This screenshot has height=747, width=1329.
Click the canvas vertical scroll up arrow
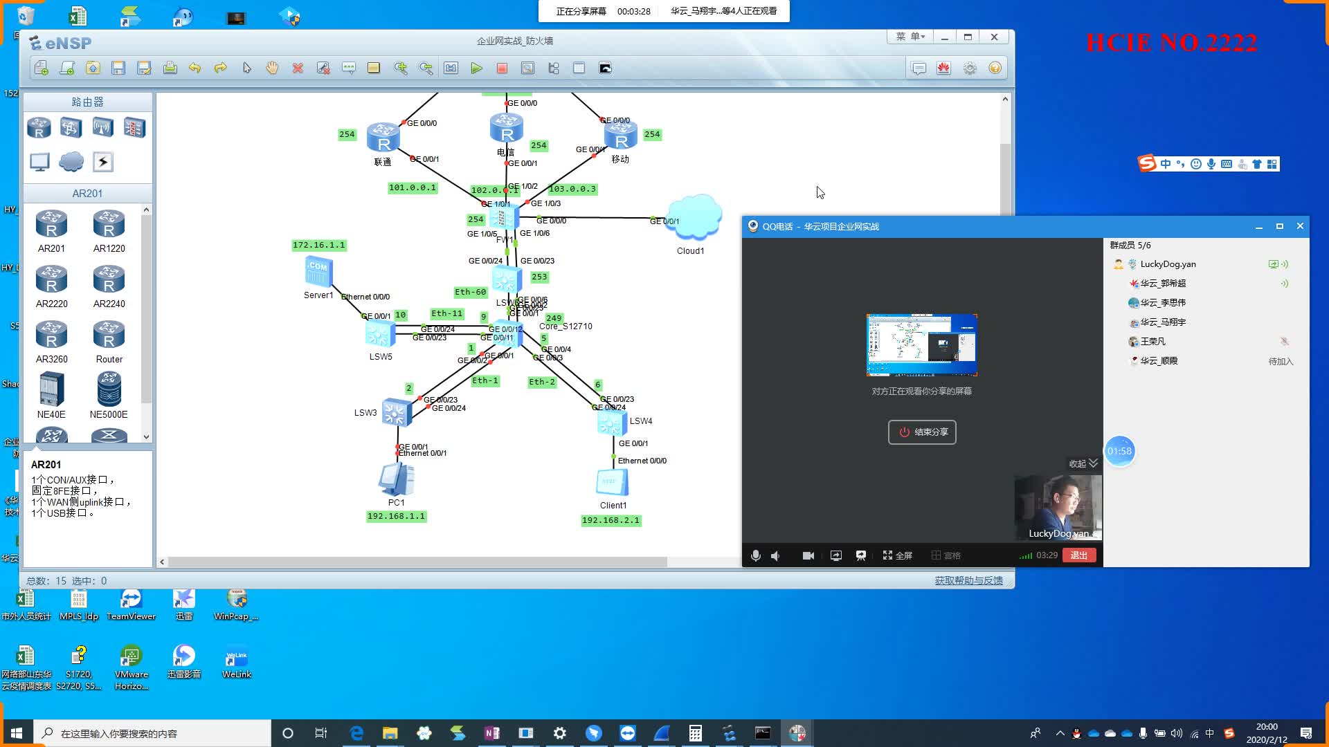tap(1005, 100)
